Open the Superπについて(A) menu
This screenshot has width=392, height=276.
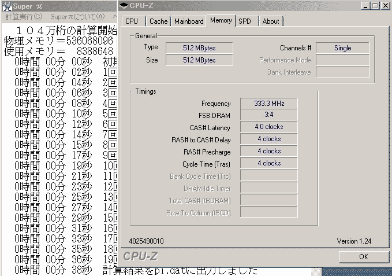pos(77,17)
